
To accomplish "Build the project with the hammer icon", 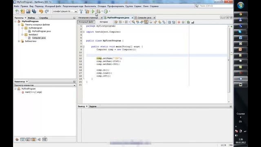I will click(81, 11).
